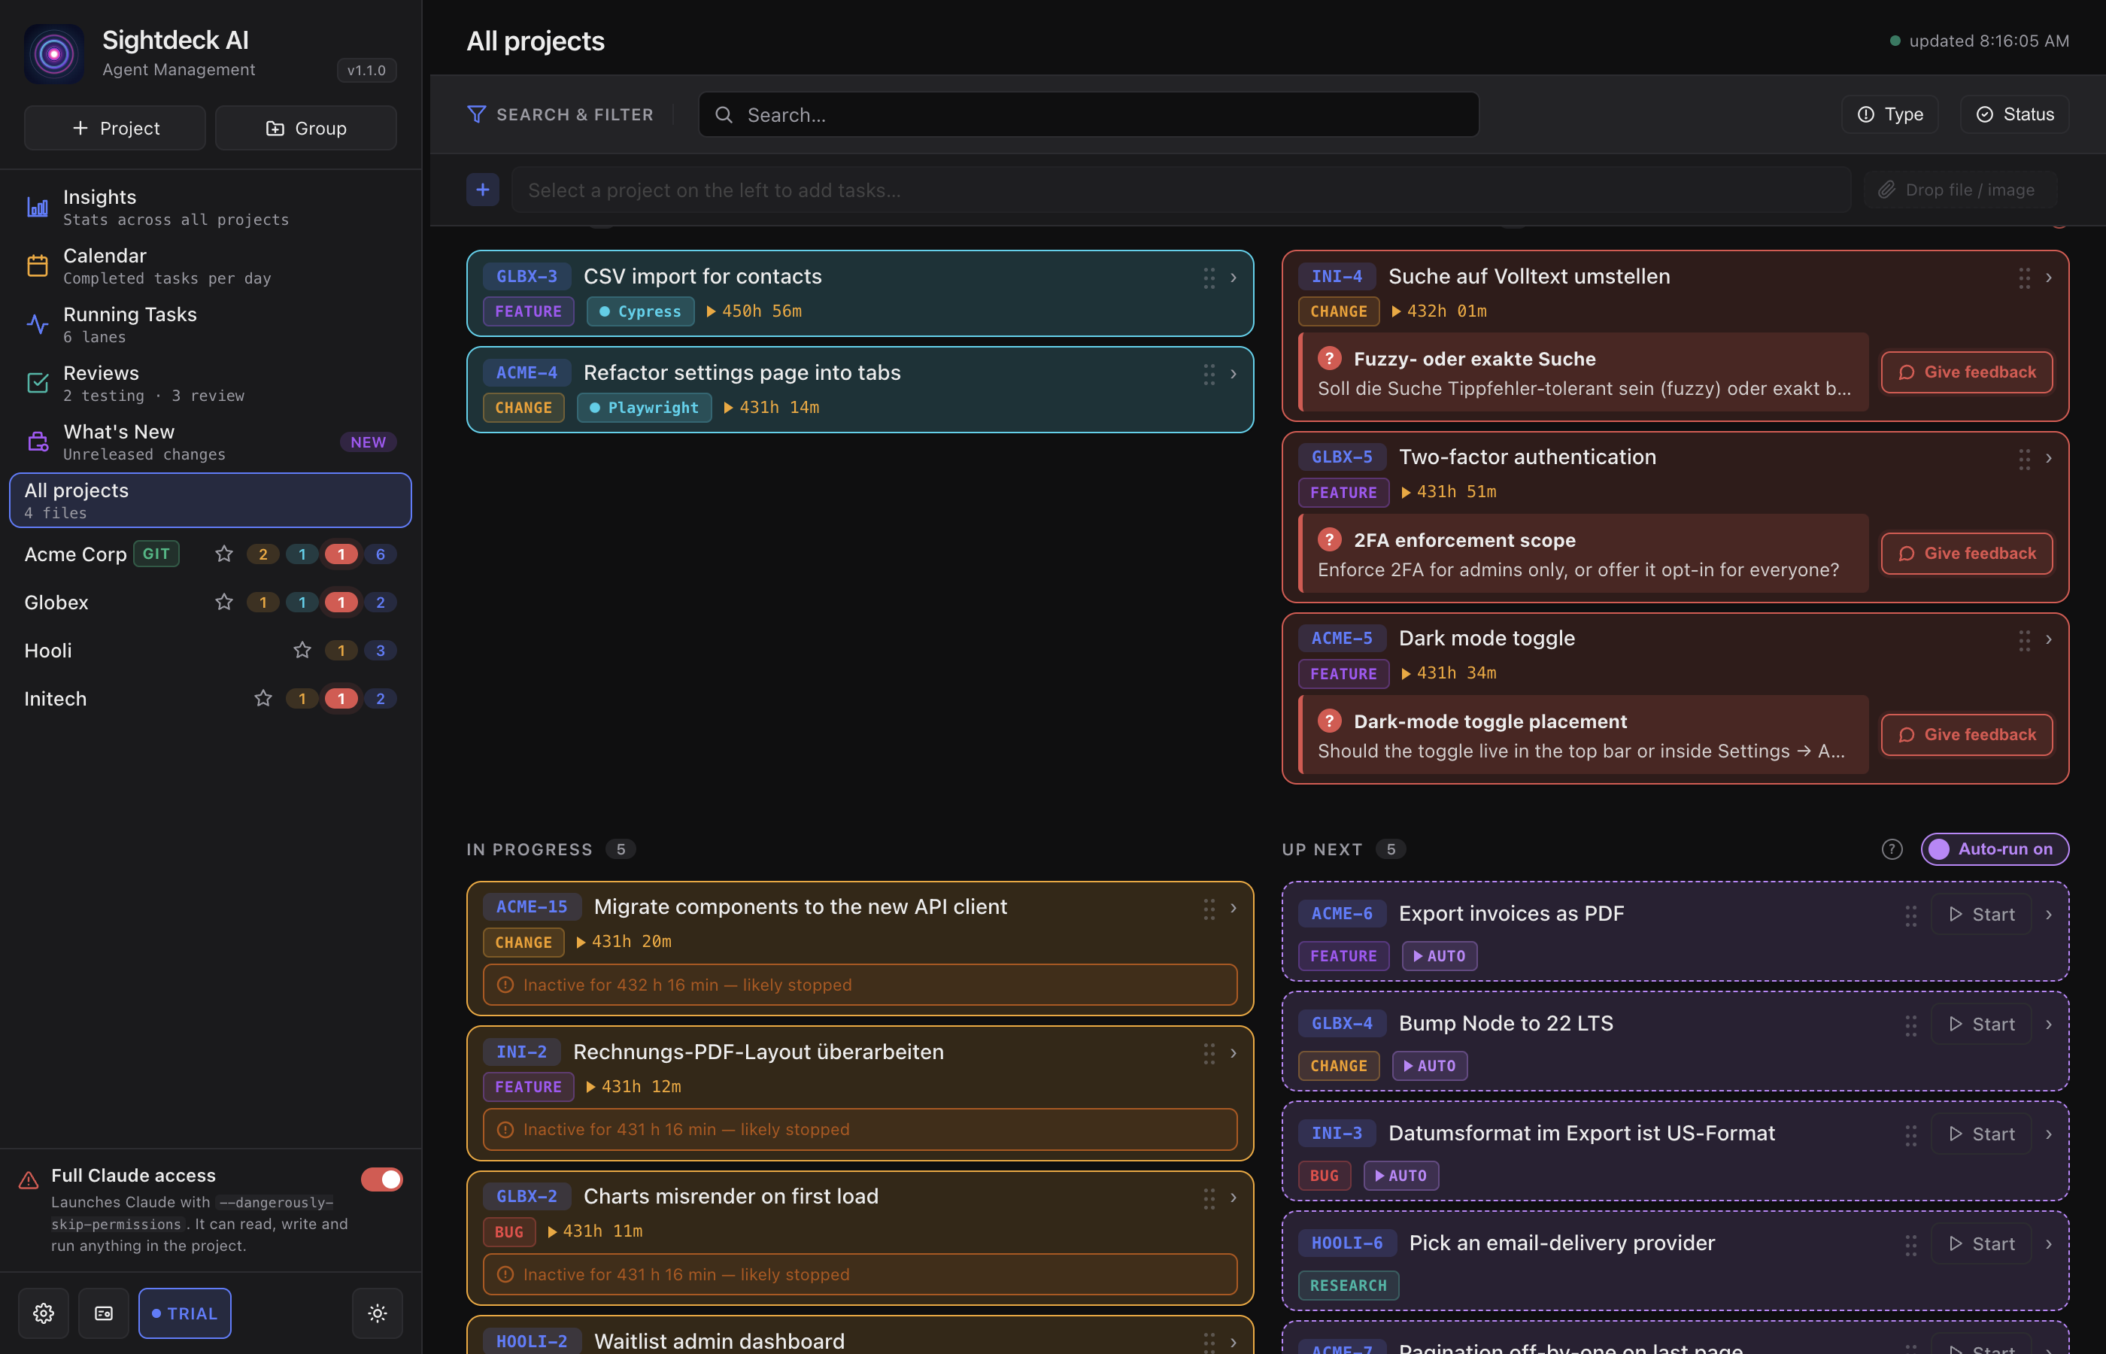Create a new Group
The image size is (2106, 1354).
(306, 129)
